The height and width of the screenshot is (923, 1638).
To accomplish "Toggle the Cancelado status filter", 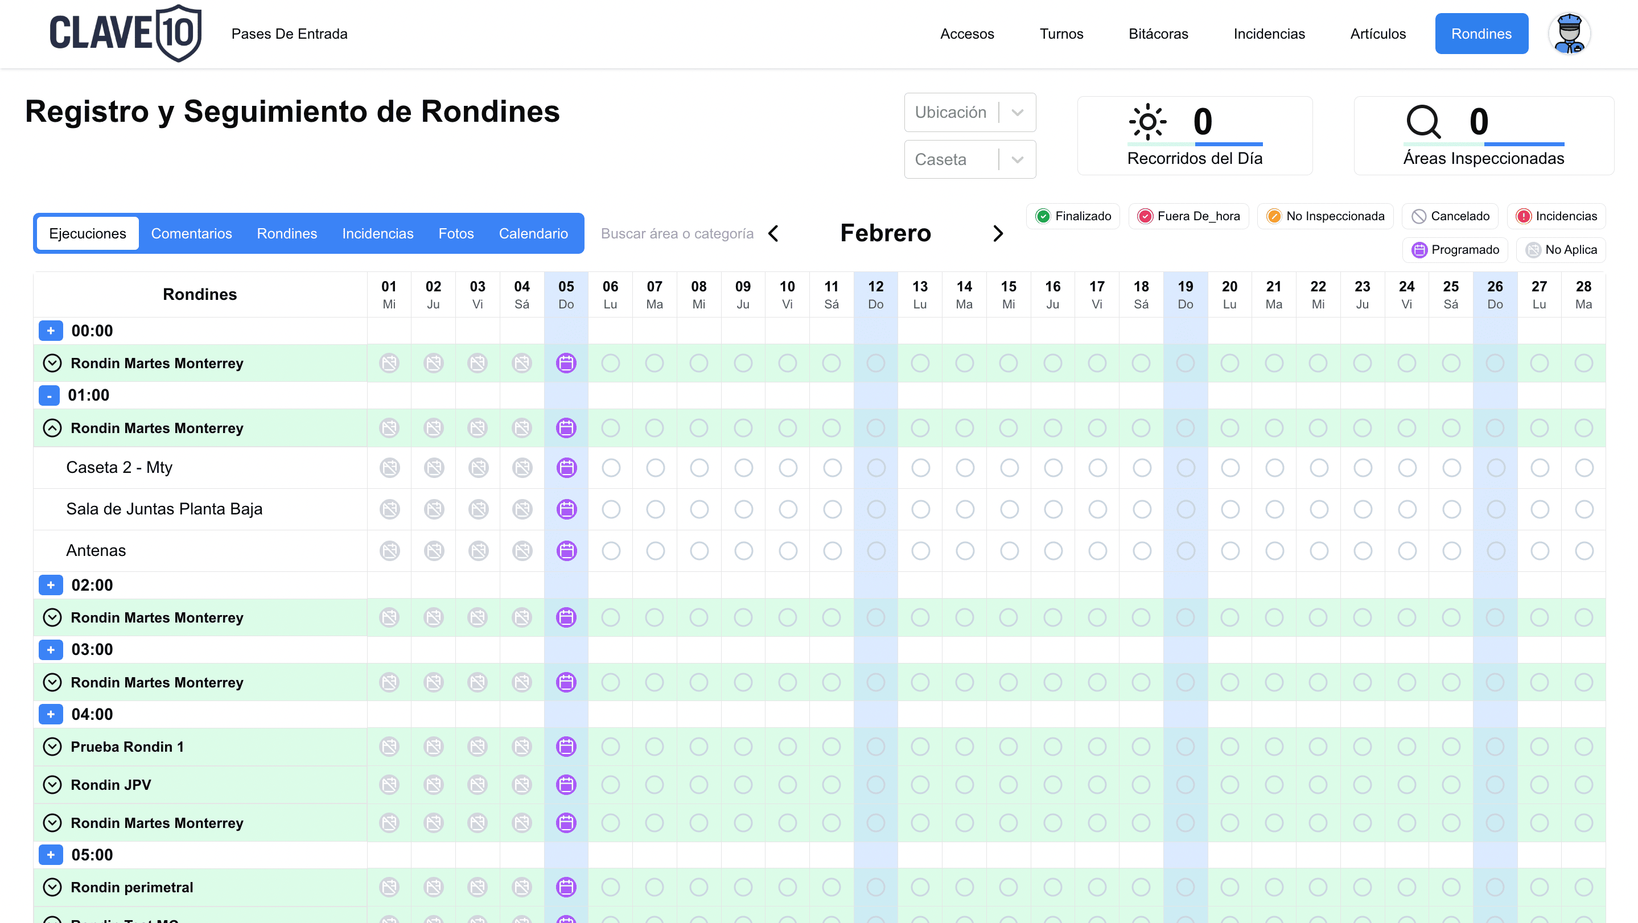I will click(x=1450, y=216).
